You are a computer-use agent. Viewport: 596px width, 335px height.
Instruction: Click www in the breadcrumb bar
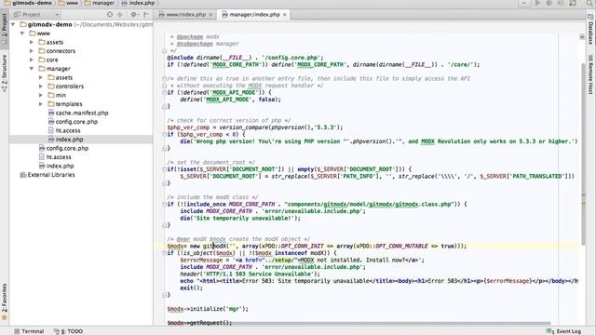coord(68,3)
